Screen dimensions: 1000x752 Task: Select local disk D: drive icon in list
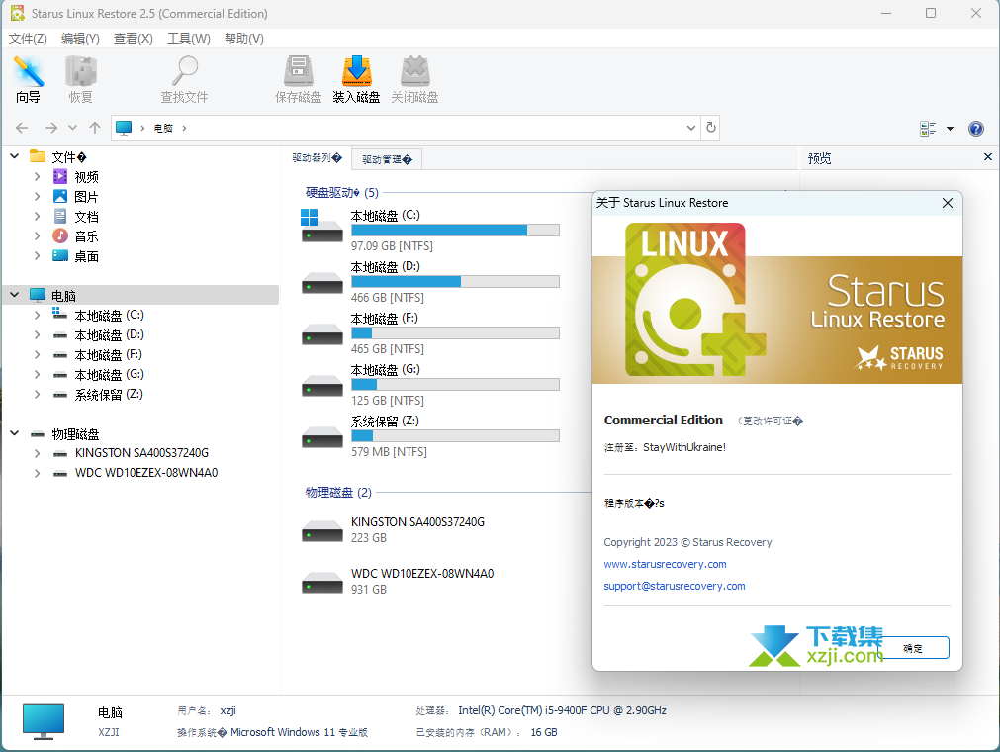tap(321, 283)
